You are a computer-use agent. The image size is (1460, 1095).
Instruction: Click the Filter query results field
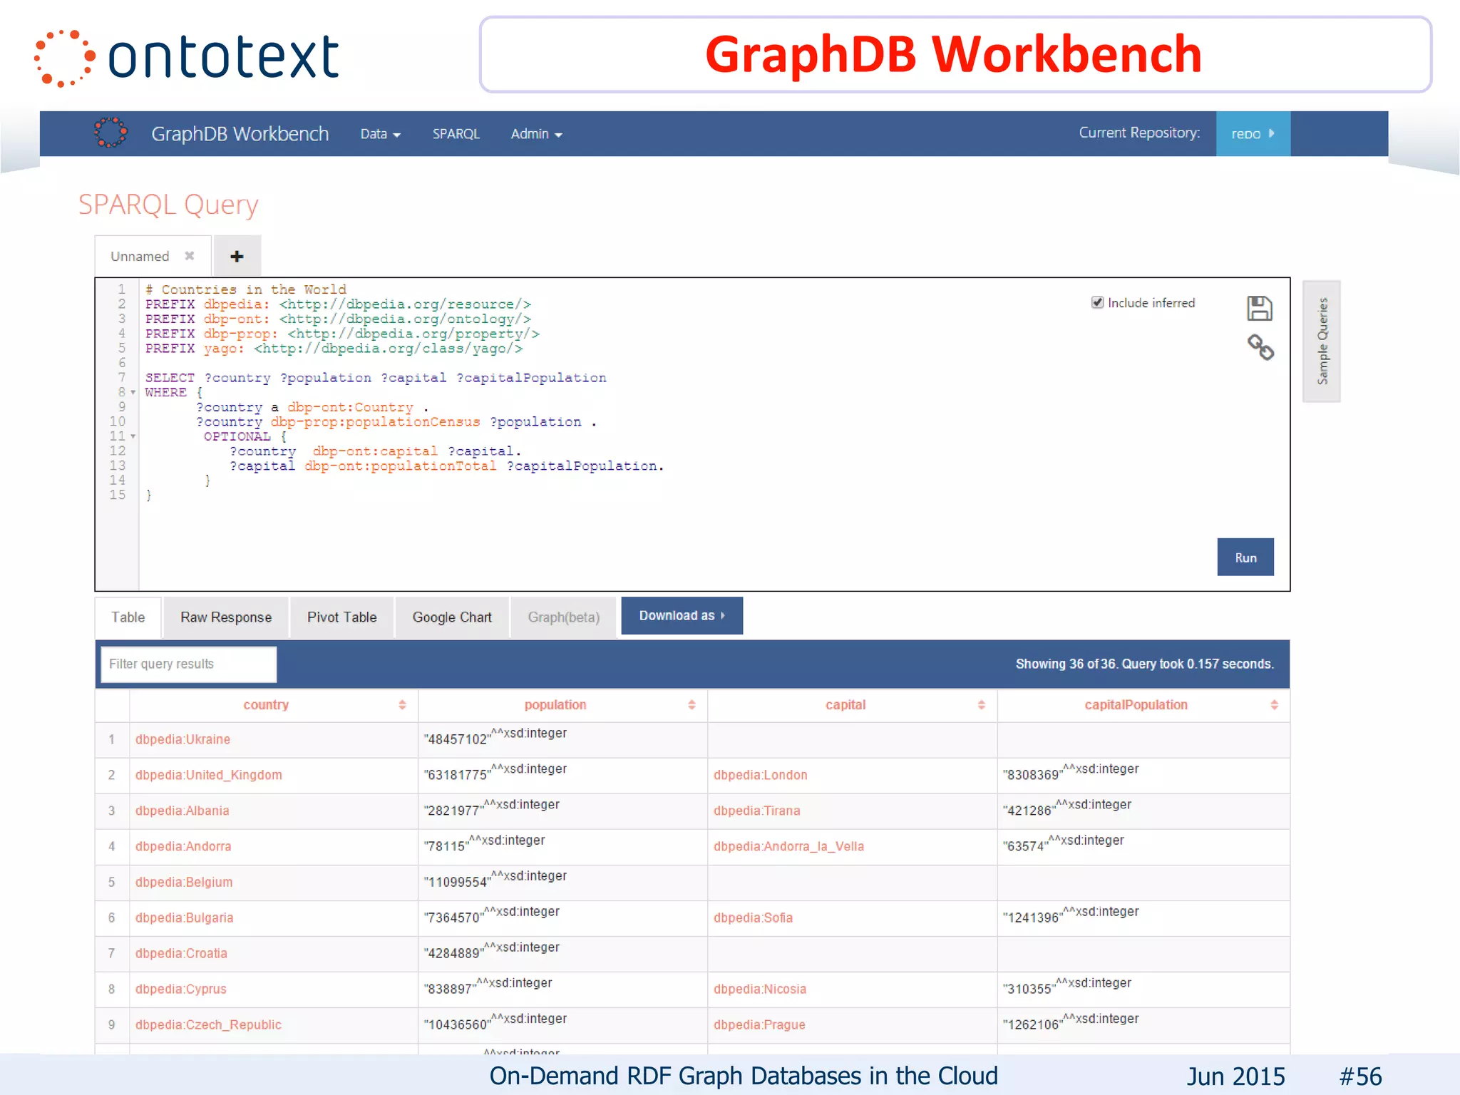(189, 664)
